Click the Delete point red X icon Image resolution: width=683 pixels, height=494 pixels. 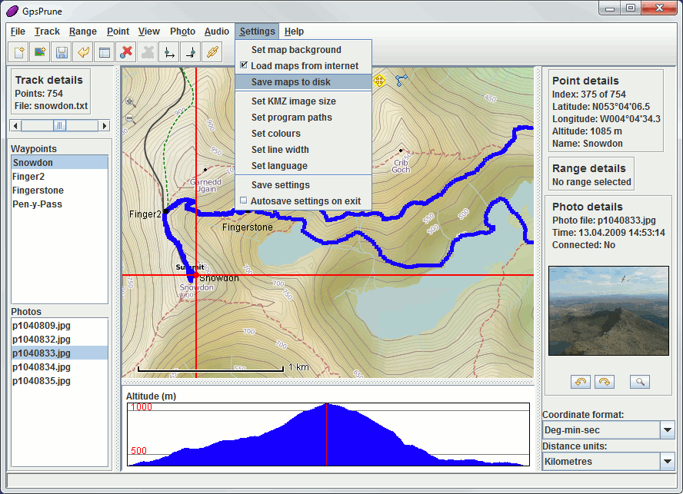click(x=127, y=52)
